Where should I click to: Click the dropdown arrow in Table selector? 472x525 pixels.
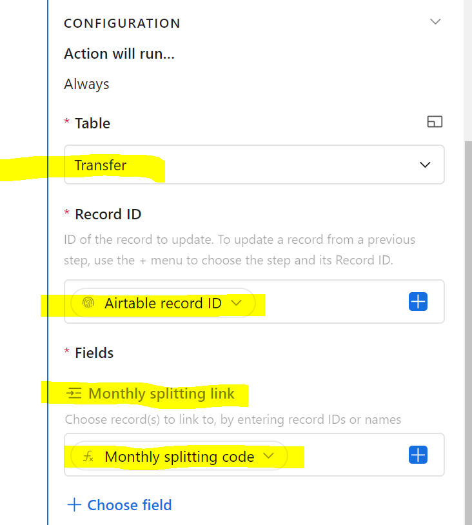point(425,164)
